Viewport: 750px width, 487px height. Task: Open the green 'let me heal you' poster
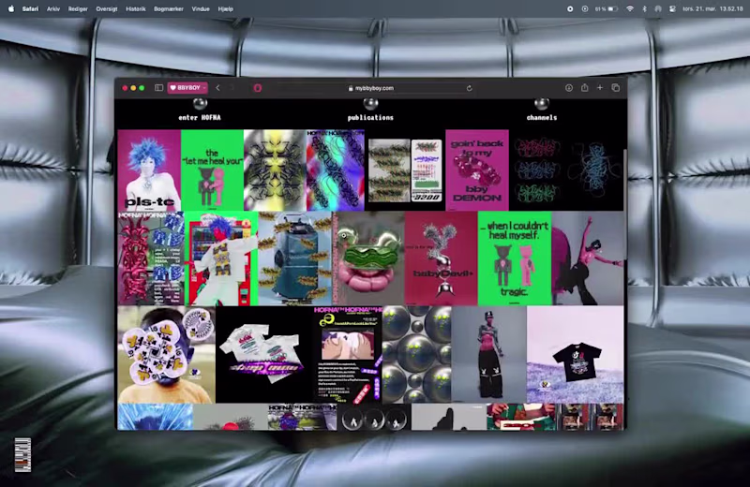(213, 170)
